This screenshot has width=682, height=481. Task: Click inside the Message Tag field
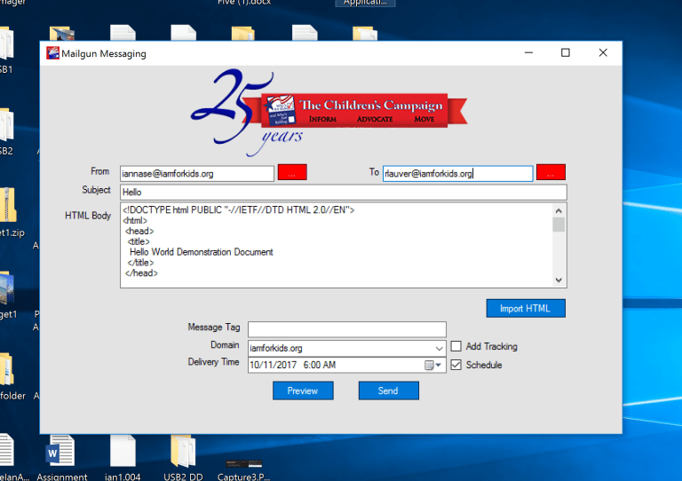[x=346, y=330]
